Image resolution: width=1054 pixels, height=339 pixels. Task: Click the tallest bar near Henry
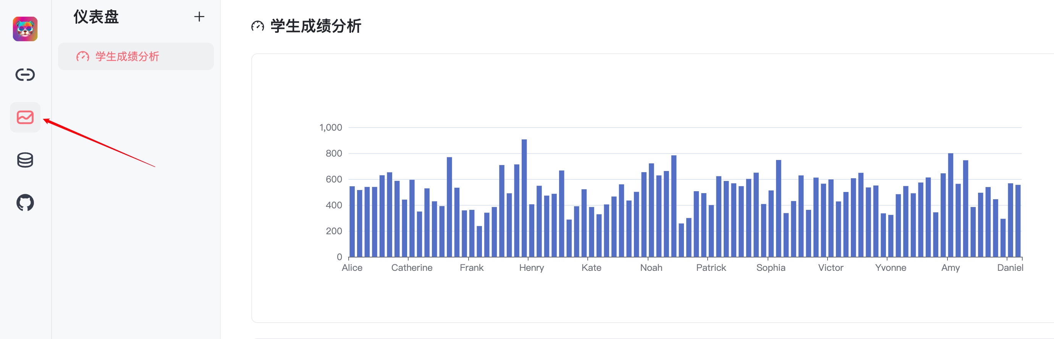[524, 198]
